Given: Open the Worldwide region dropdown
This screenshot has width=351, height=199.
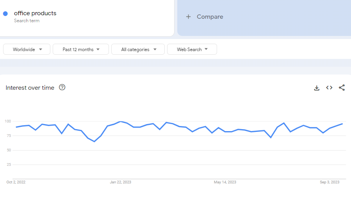Looking at the screenshot, I should coord(27,50).
